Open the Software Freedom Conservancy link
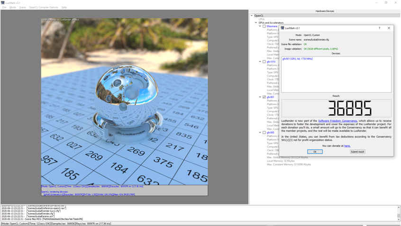Viewport: 401px width, 226px height. pos(337,121)
